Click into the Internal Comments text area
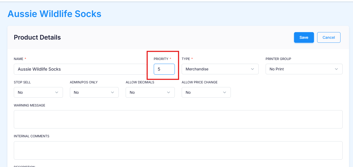Viewport: 353px width, 167px height. coord(178,150)
